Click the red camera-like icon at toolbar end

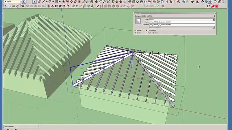217,6
